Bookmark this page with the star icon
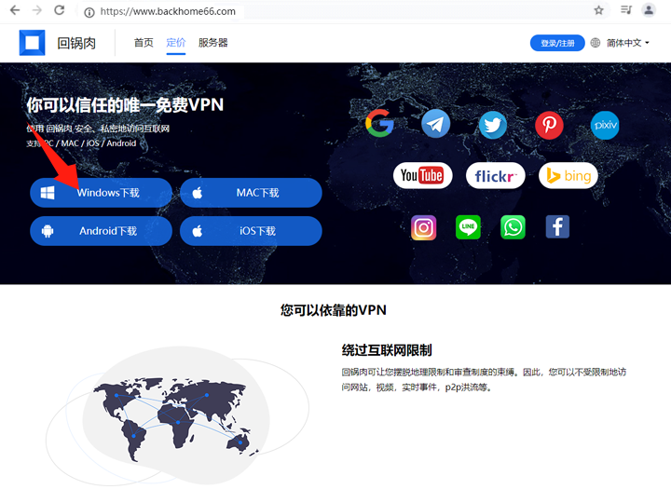This screenshot has height=503, width=671. [x=599, y=10]
